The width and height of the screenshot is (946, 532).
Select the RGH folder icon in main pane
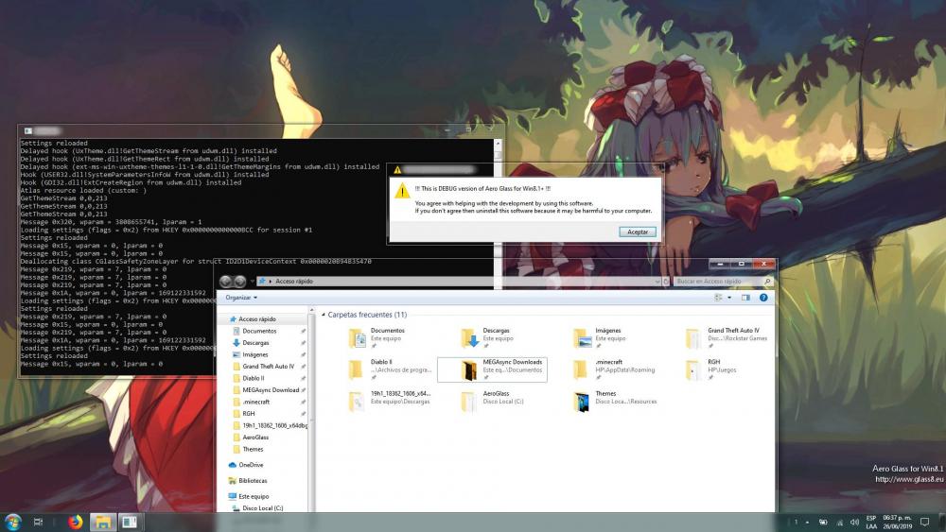point(694,369)
